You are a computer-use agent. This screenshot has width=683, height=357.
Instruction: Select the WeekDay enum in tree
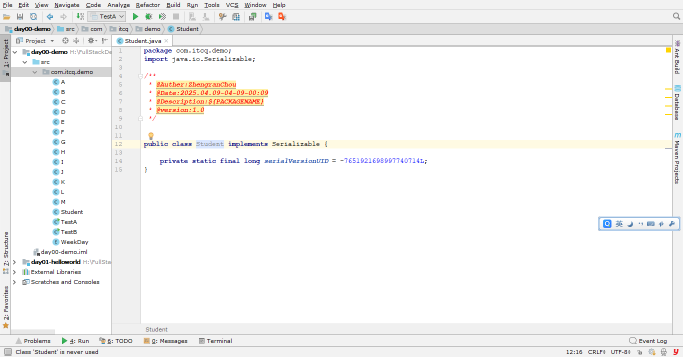coord(70,242)
